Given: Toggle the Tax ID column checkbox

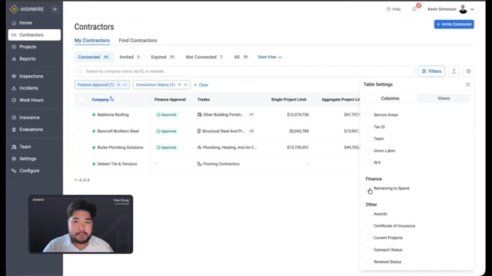Looking at the screenshot, I should pyautogui.click(x=369, y=127).
